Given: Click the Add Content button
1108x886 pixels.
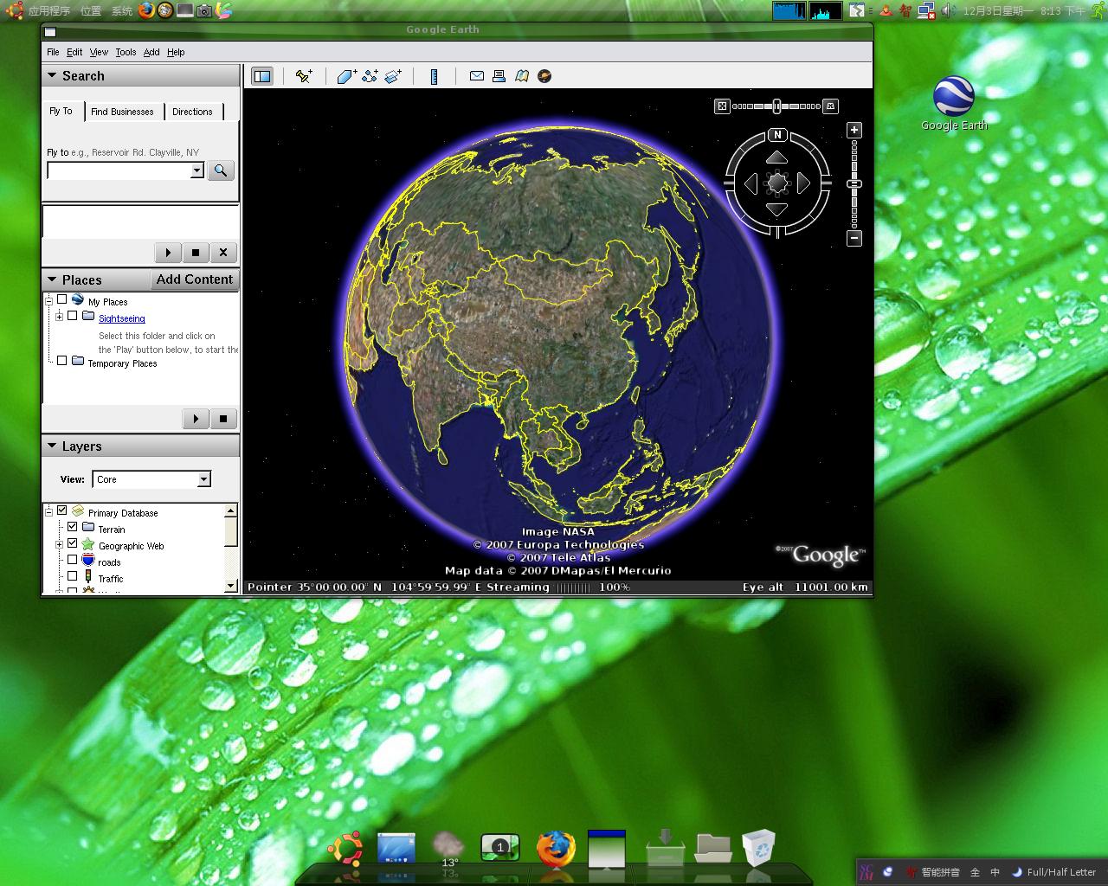Looking at the screenshot, I should click(x=195, y=279).
